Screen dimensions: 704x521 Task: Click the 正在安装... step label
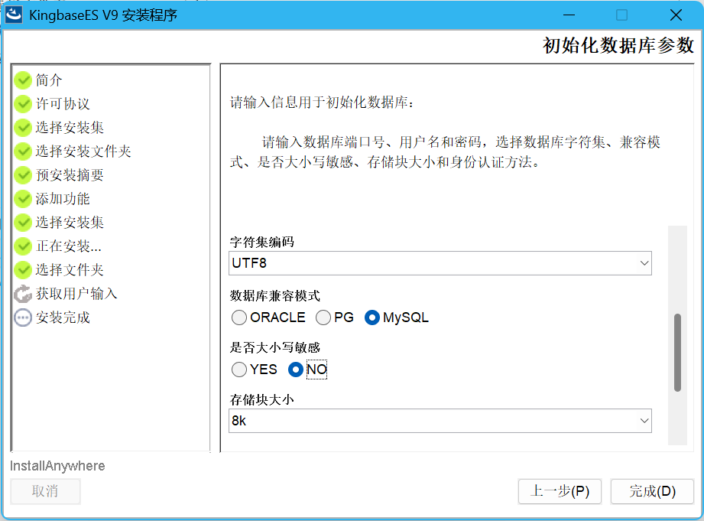69,246
